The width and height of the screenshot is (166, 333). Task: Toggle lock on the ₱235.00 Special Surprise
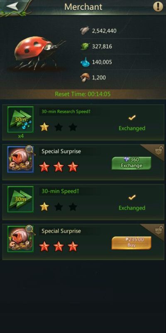pyautogui.click(x=159, y=230)
